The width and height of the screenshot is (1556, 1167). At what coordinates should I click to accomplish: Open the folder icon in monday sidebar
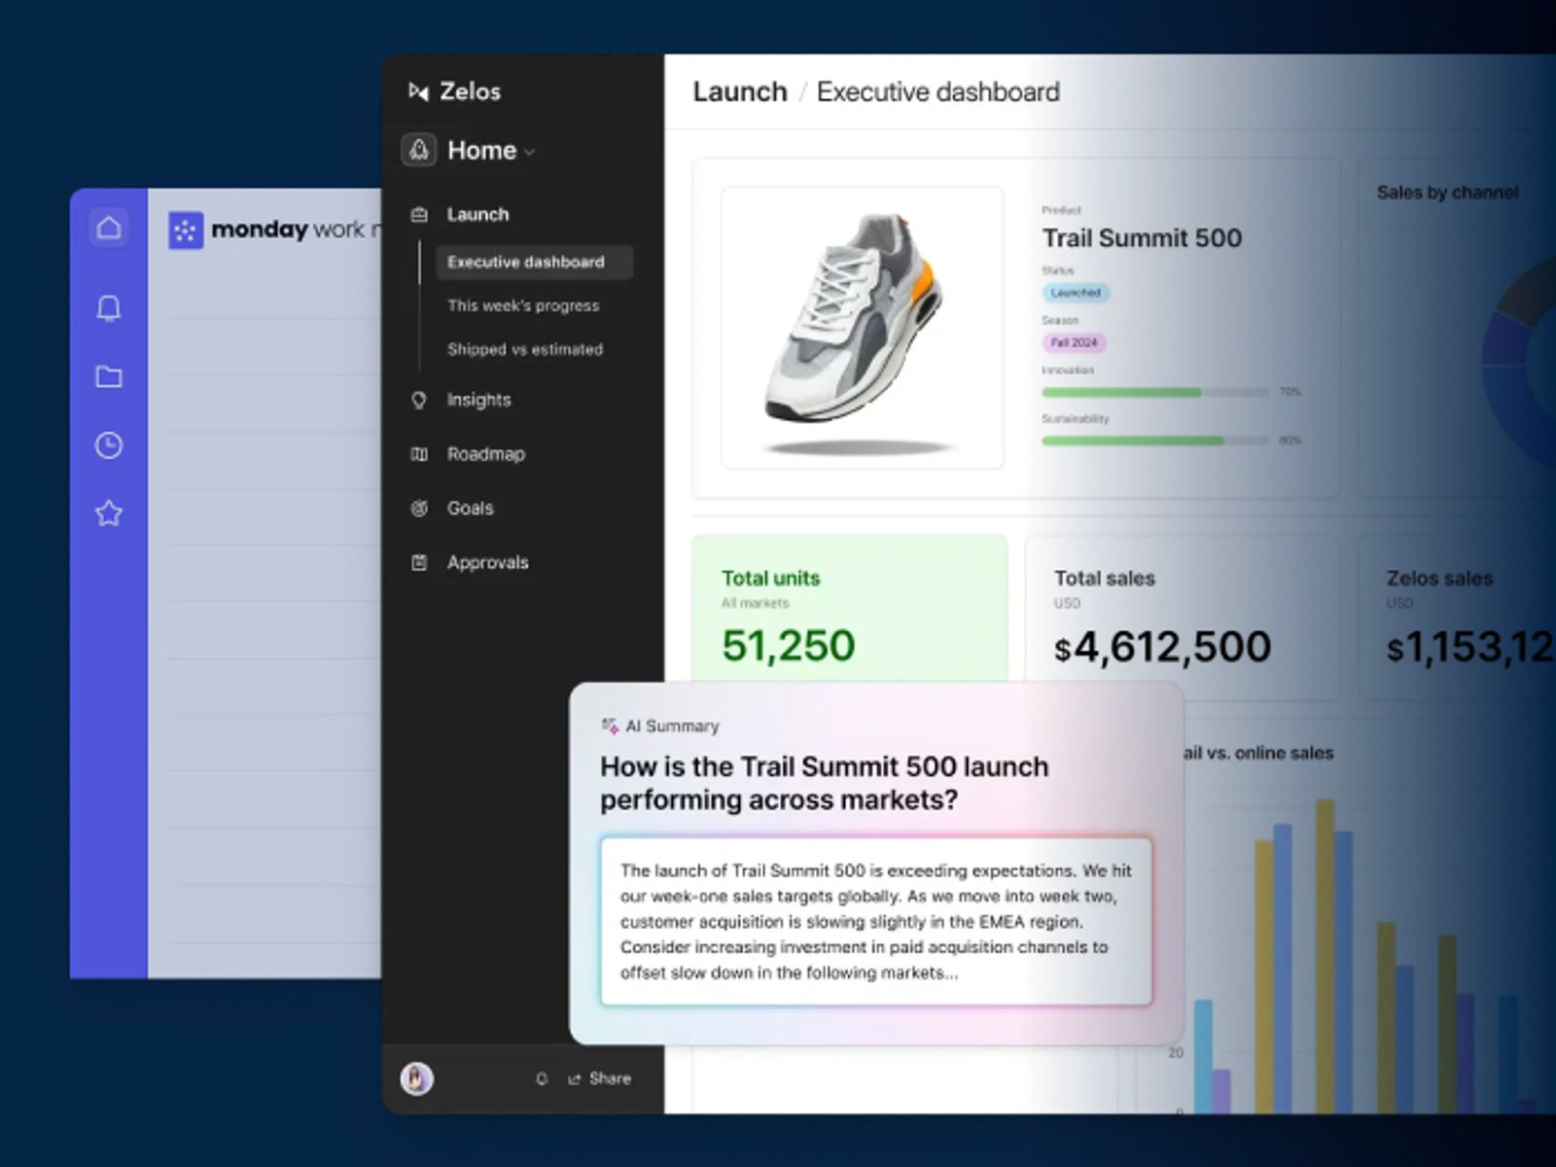tap(109, 376)
